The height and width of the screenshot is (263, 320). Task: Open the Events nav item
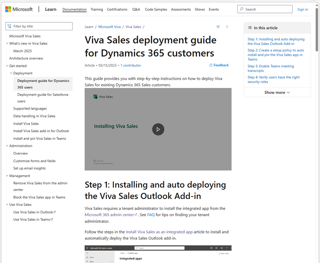tap(214, 9)
